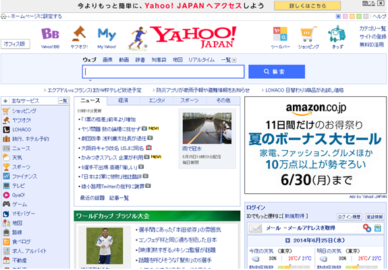Close the top Yahoo access banner
Screen dimensions: 388x270
pos(381,3)
